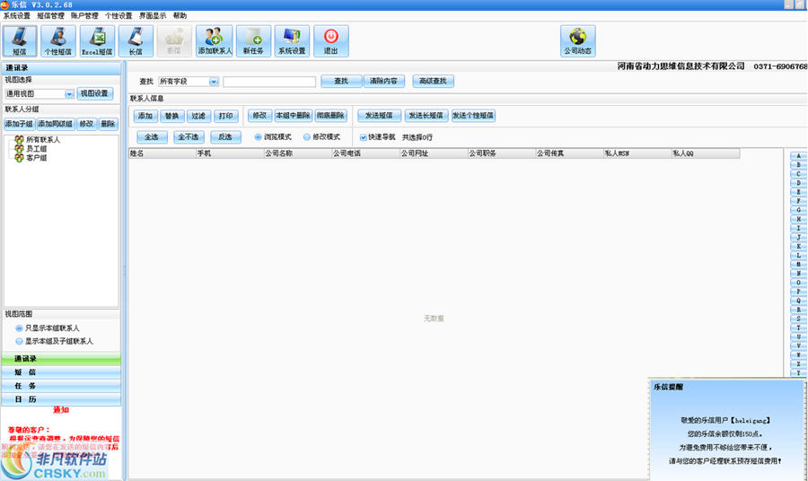This screenshot has height=481, width=808.
Task: Create a new task with 新任务
Action: click(253, 40)
